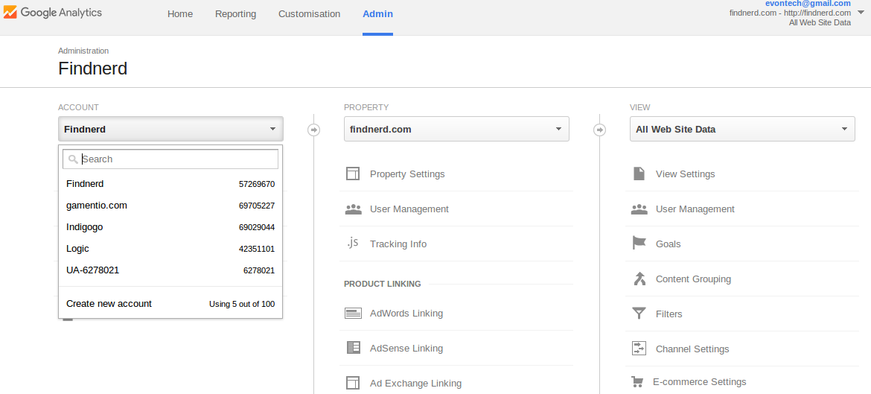This screenshot has width=871, height=394.
Task: Click the .js Tracking Info icon
Action: (353, 243)
